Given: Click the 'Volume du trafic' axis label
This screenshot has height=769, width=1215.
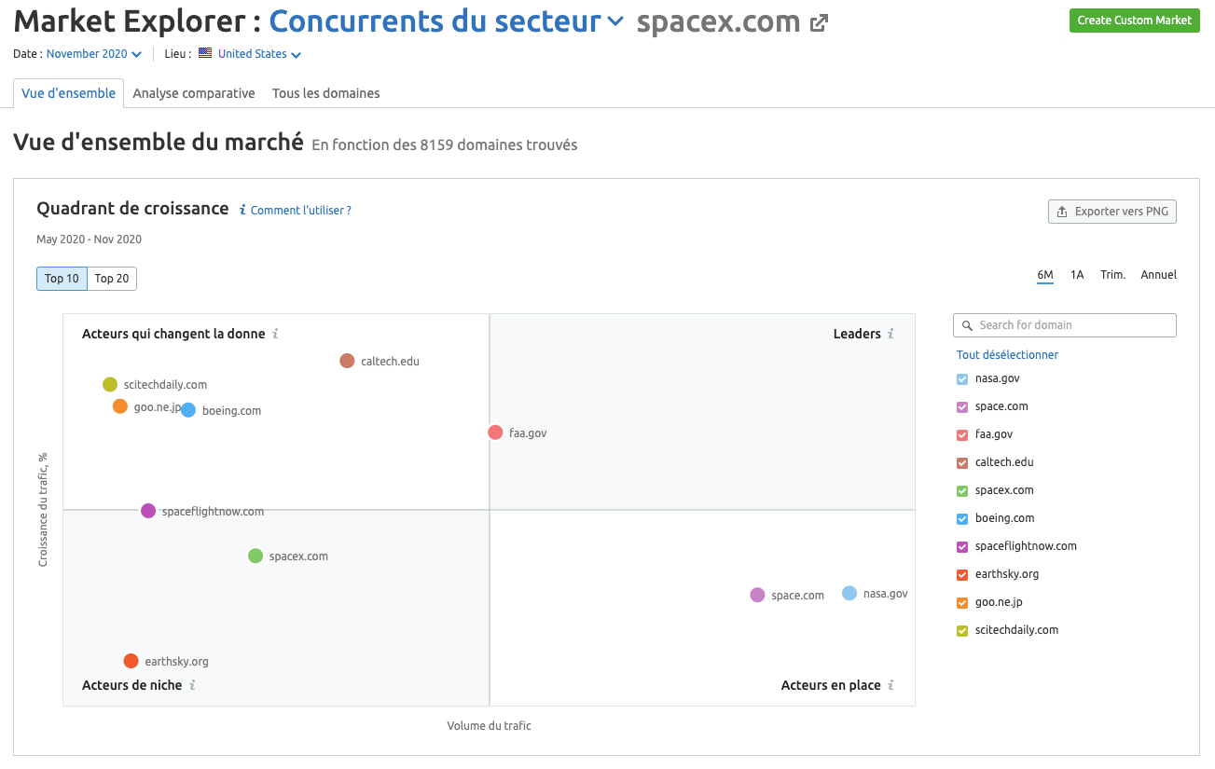Looking at the screenshot, I should coord(489,726).
